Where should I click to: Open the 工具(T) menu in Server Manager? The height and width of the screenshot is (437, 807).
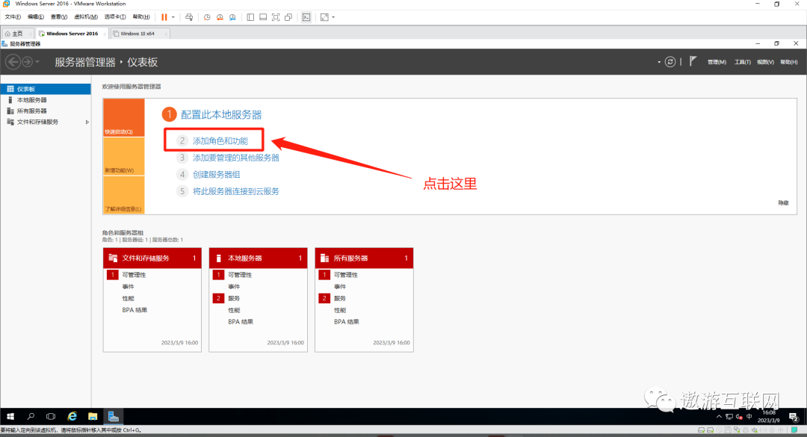pyautogui.click(x=742, y=62)
